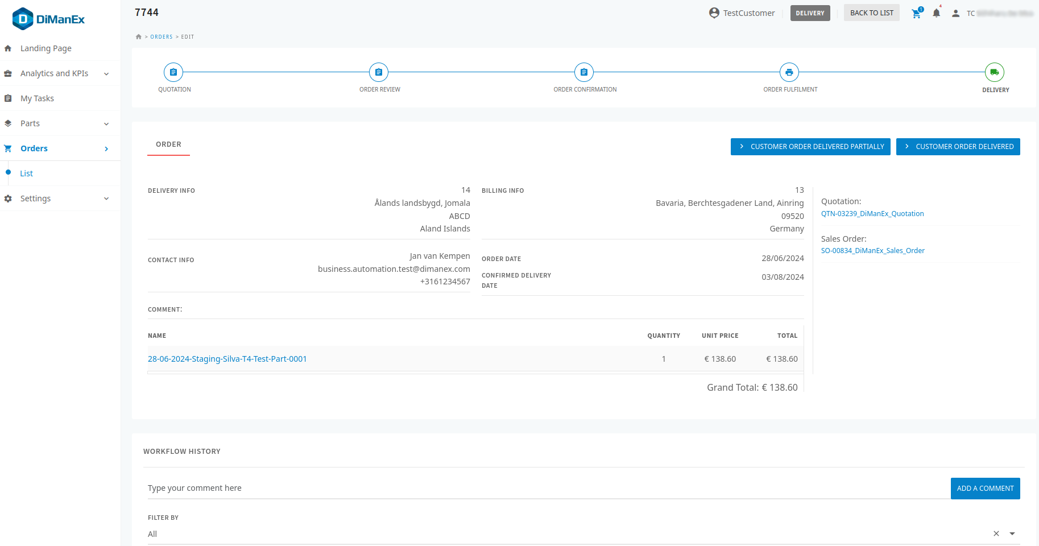Click the Unit Price € 138.60 cell
This screenshot has width=1039, height=546.
[720, 359]
